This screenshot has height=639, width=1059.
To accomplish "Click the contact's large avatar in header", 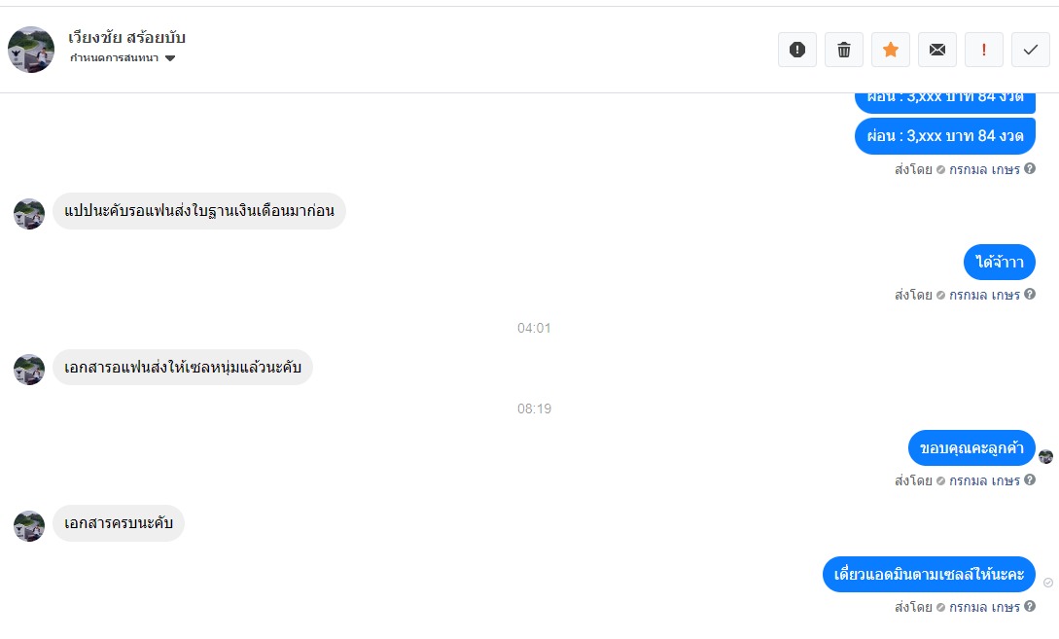I will point(31,50).
